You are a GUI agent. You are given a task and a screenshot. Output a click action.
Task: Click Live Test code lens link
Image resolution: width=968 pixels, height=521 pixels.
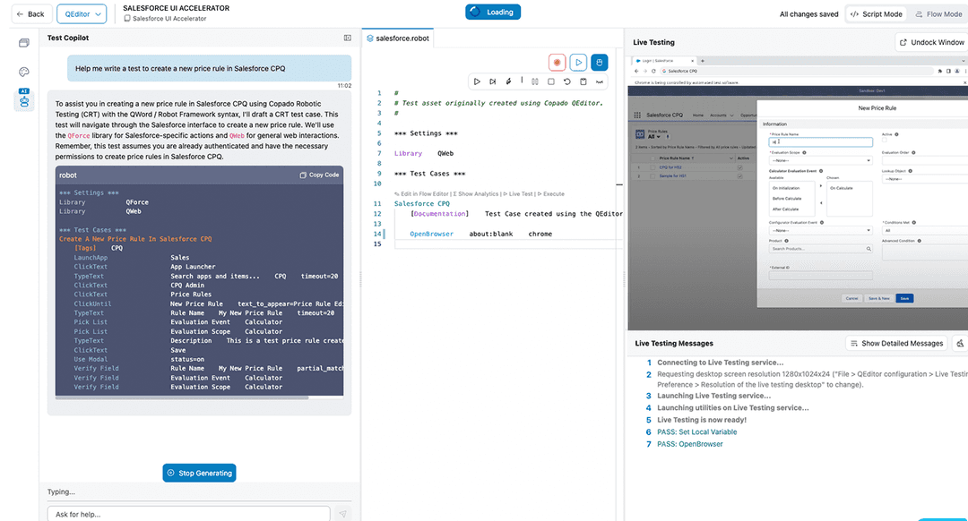click(517, 193)
